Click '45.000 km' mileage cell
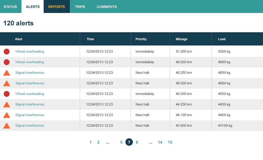The height and width of the screenshot is (160, 263). pos(184,94)
